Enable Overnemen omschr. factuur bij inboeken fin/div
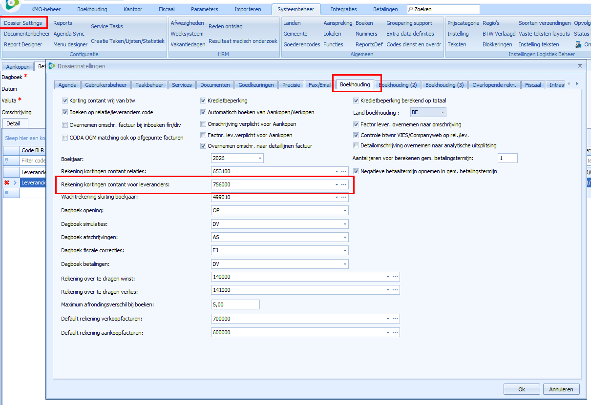Screen dimensions: 591x405 click(x=65, y=125)
